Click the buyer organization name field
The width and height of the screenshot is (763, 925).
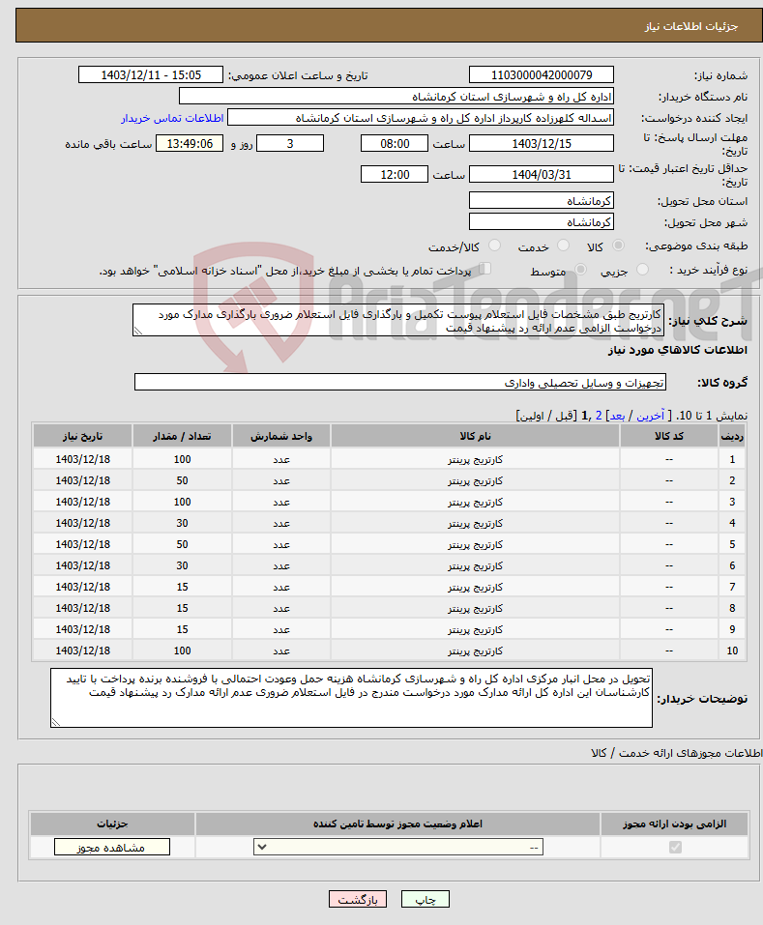pos(396,96)
